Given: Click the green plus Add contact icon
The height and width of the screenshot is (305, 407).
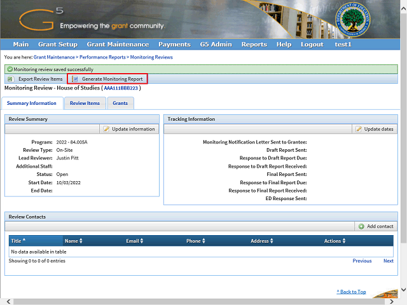Looking at the screenshot, I should click(361, 226).
